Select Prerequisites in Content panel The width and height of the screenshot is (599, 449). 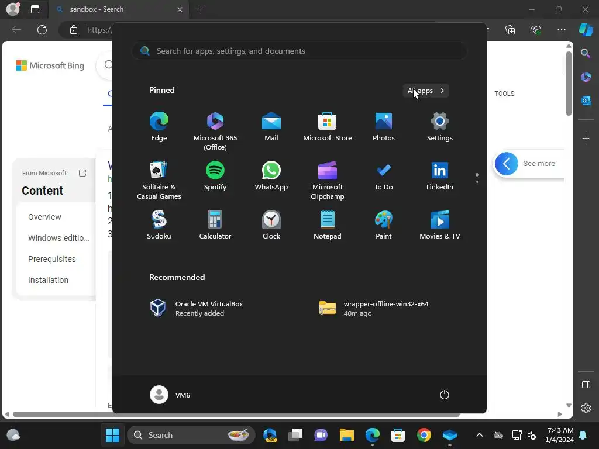(x=52, y=259)
